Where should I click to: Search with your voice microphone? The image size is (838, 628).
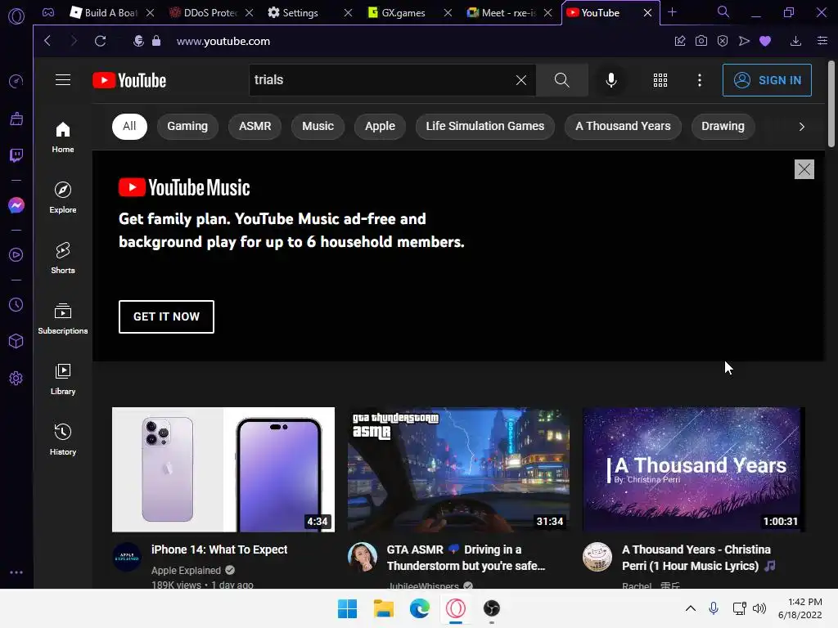coord(611,80)
